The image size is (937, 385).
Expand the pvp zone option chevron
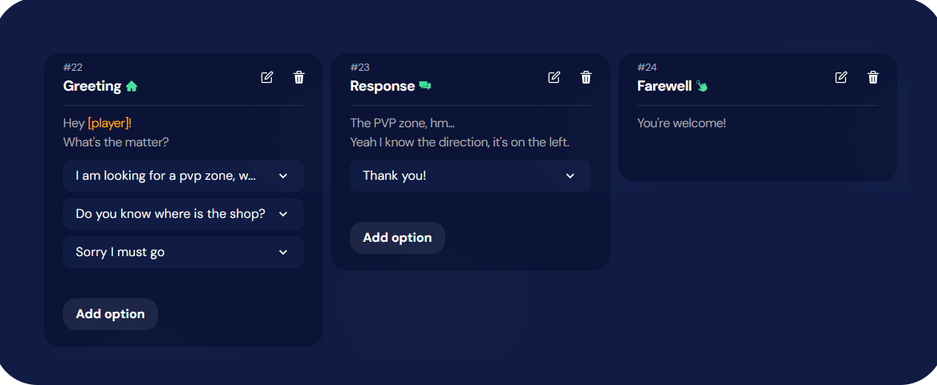[283, 176]
